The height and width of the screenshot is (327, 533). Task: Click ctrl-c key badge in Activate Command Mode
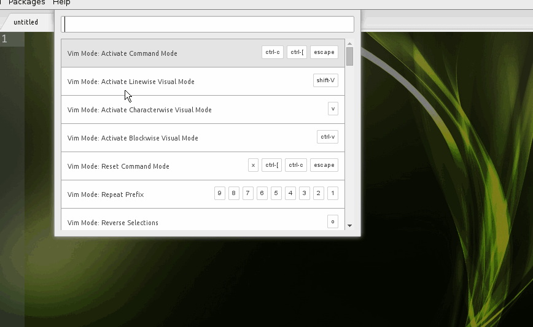[x=273, y=52]
